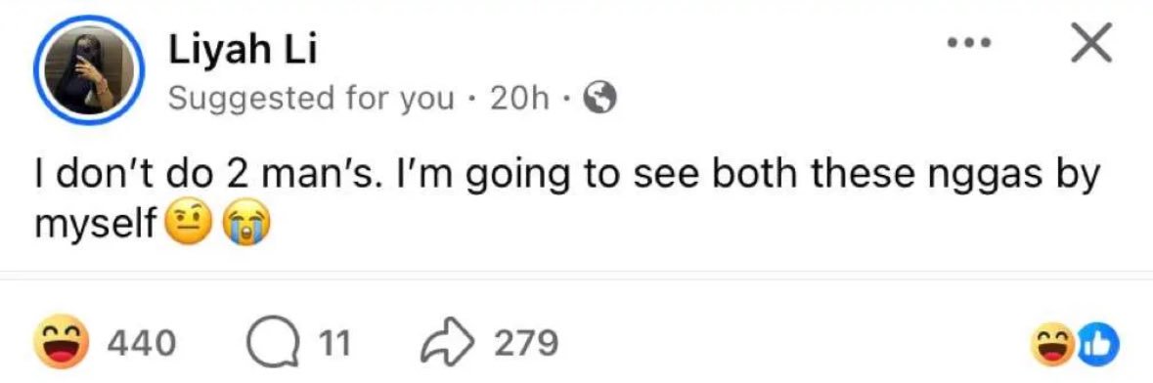The height and width of the screenshot is (383, 1153).
Task: Open the post text starting 'I don't do'
Action: click(x=566, y=200)
